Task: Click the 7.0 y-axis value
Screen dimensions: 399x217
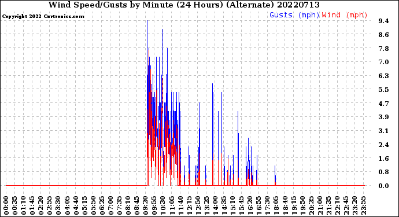Action: [x=383, y=62]
